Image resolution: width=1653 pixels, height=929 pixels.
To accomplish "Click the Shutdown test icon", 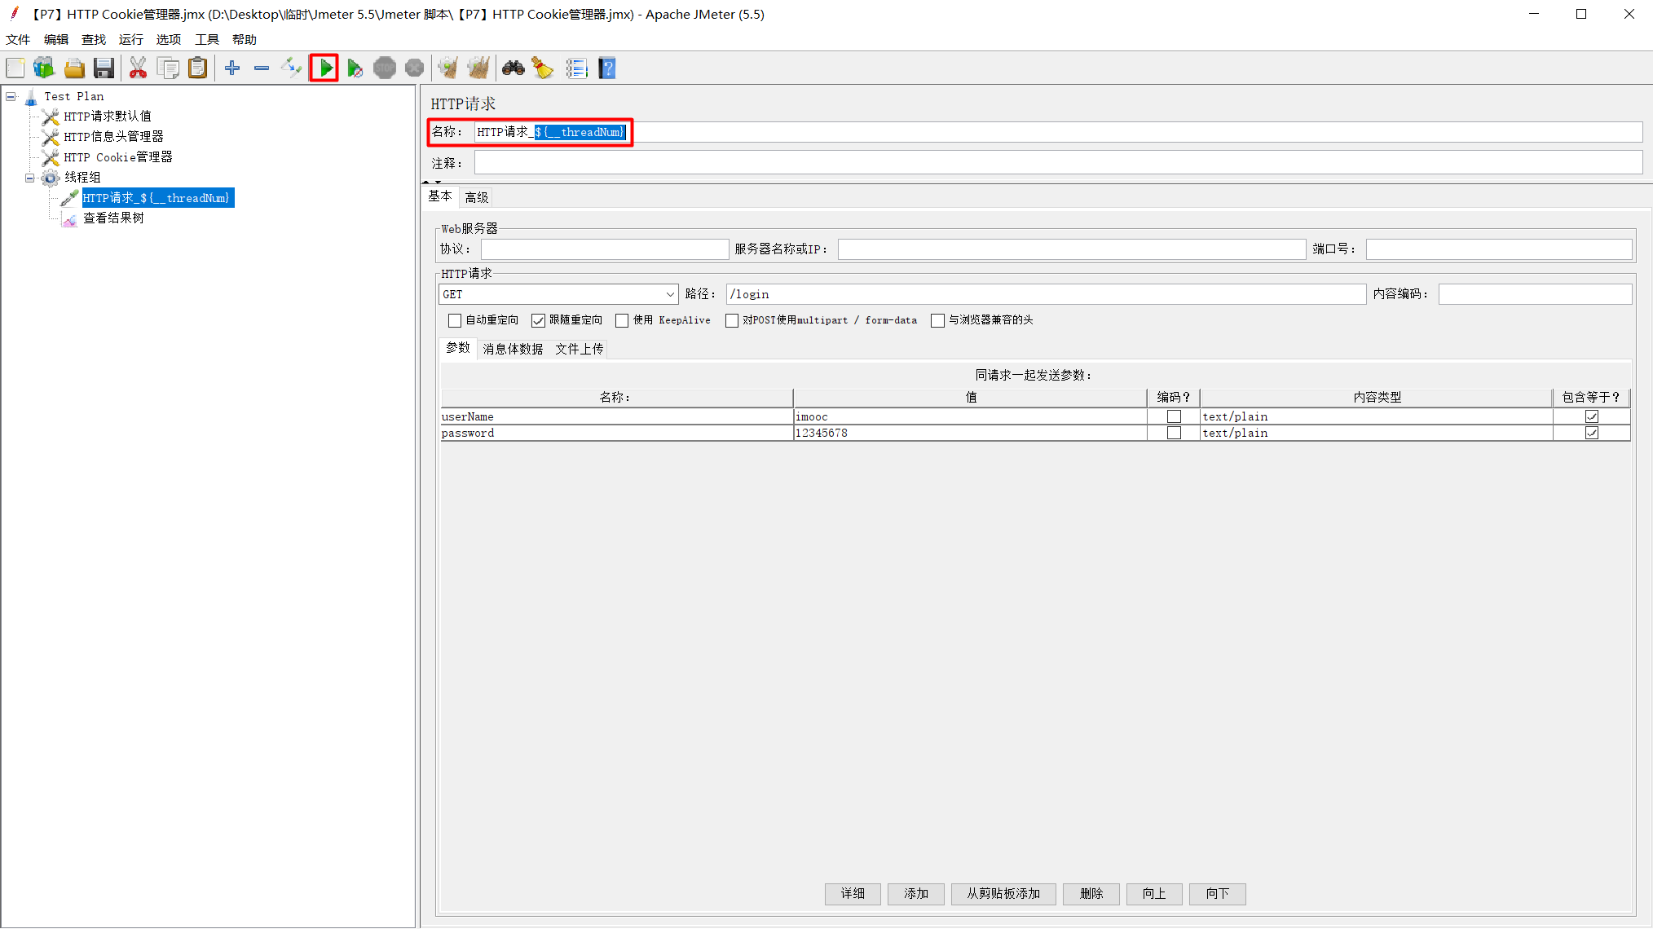I will click(414, 68).
